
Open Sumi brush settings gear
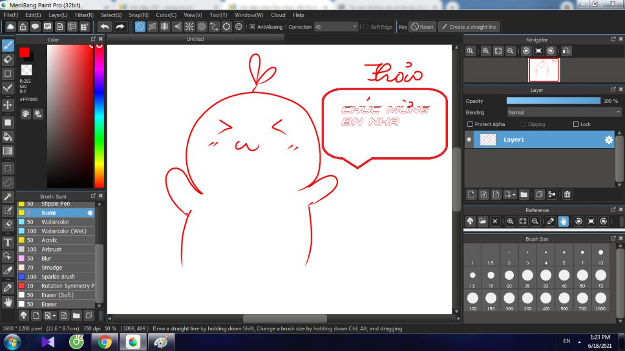(90, 213)
